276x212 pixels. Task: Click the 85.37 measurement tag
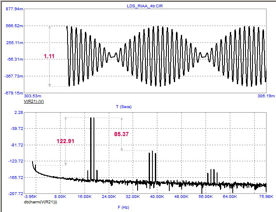pos(121,134)
